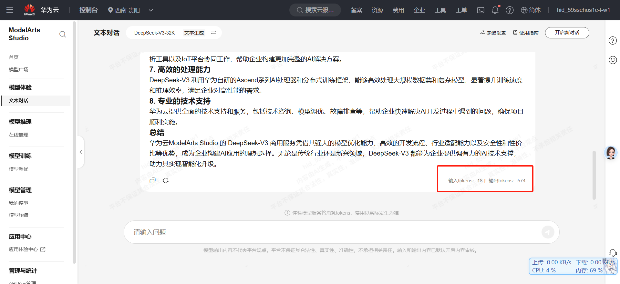Open 模型调优 in sidebar
Image resolution: width=620 pixels, height=284 pixels.
[18, 169]
